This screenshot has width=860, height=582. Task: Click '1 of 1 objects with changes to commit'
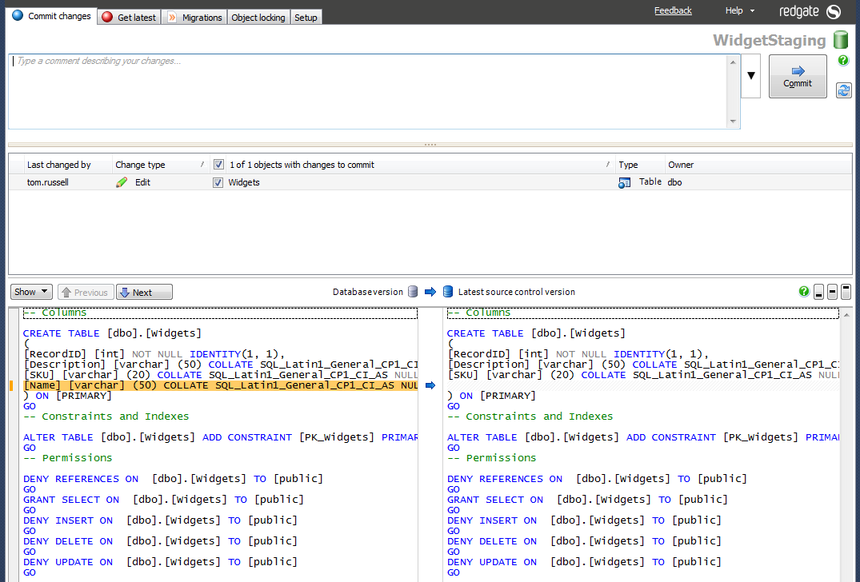302,165
